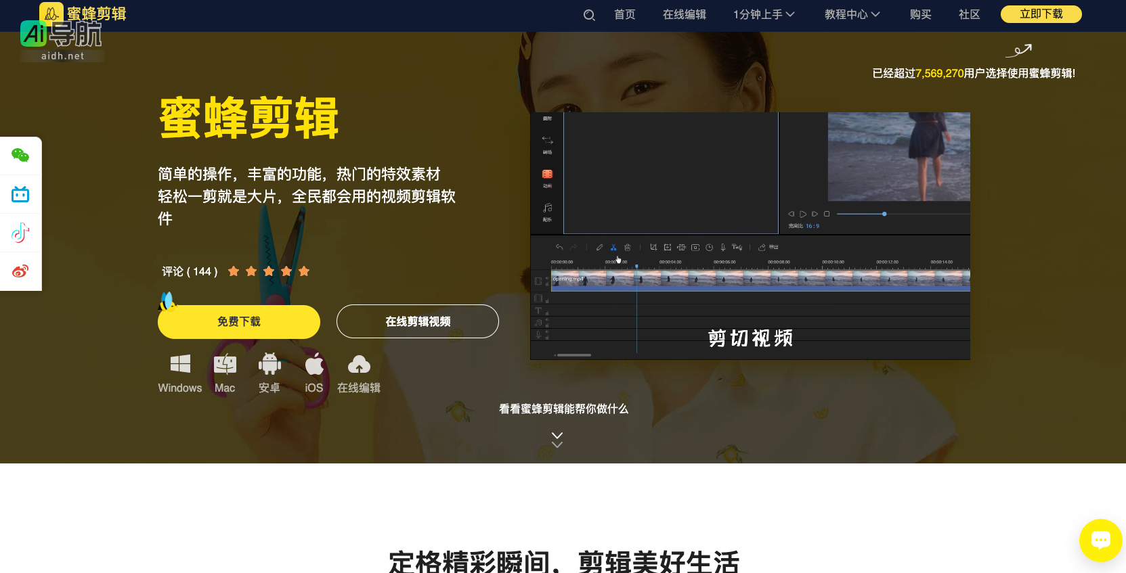Open the Weibo icon in left sidebar
The image size is (1126, 573).
point(20,271)
